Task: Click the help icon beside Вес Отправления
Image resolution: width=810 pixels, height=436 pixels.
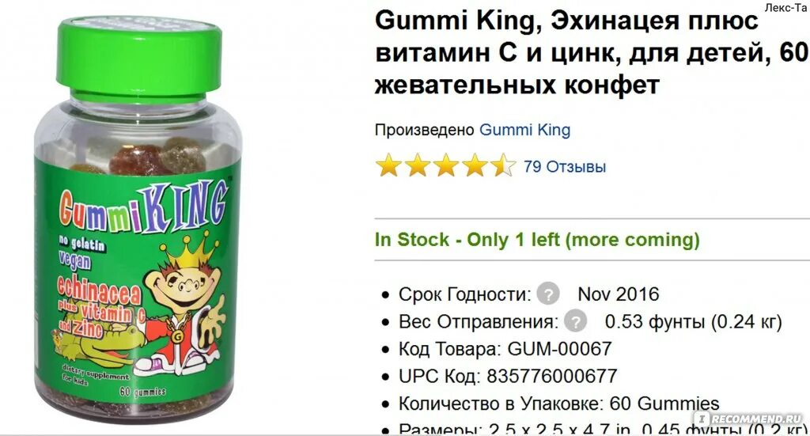Action: 576,321
